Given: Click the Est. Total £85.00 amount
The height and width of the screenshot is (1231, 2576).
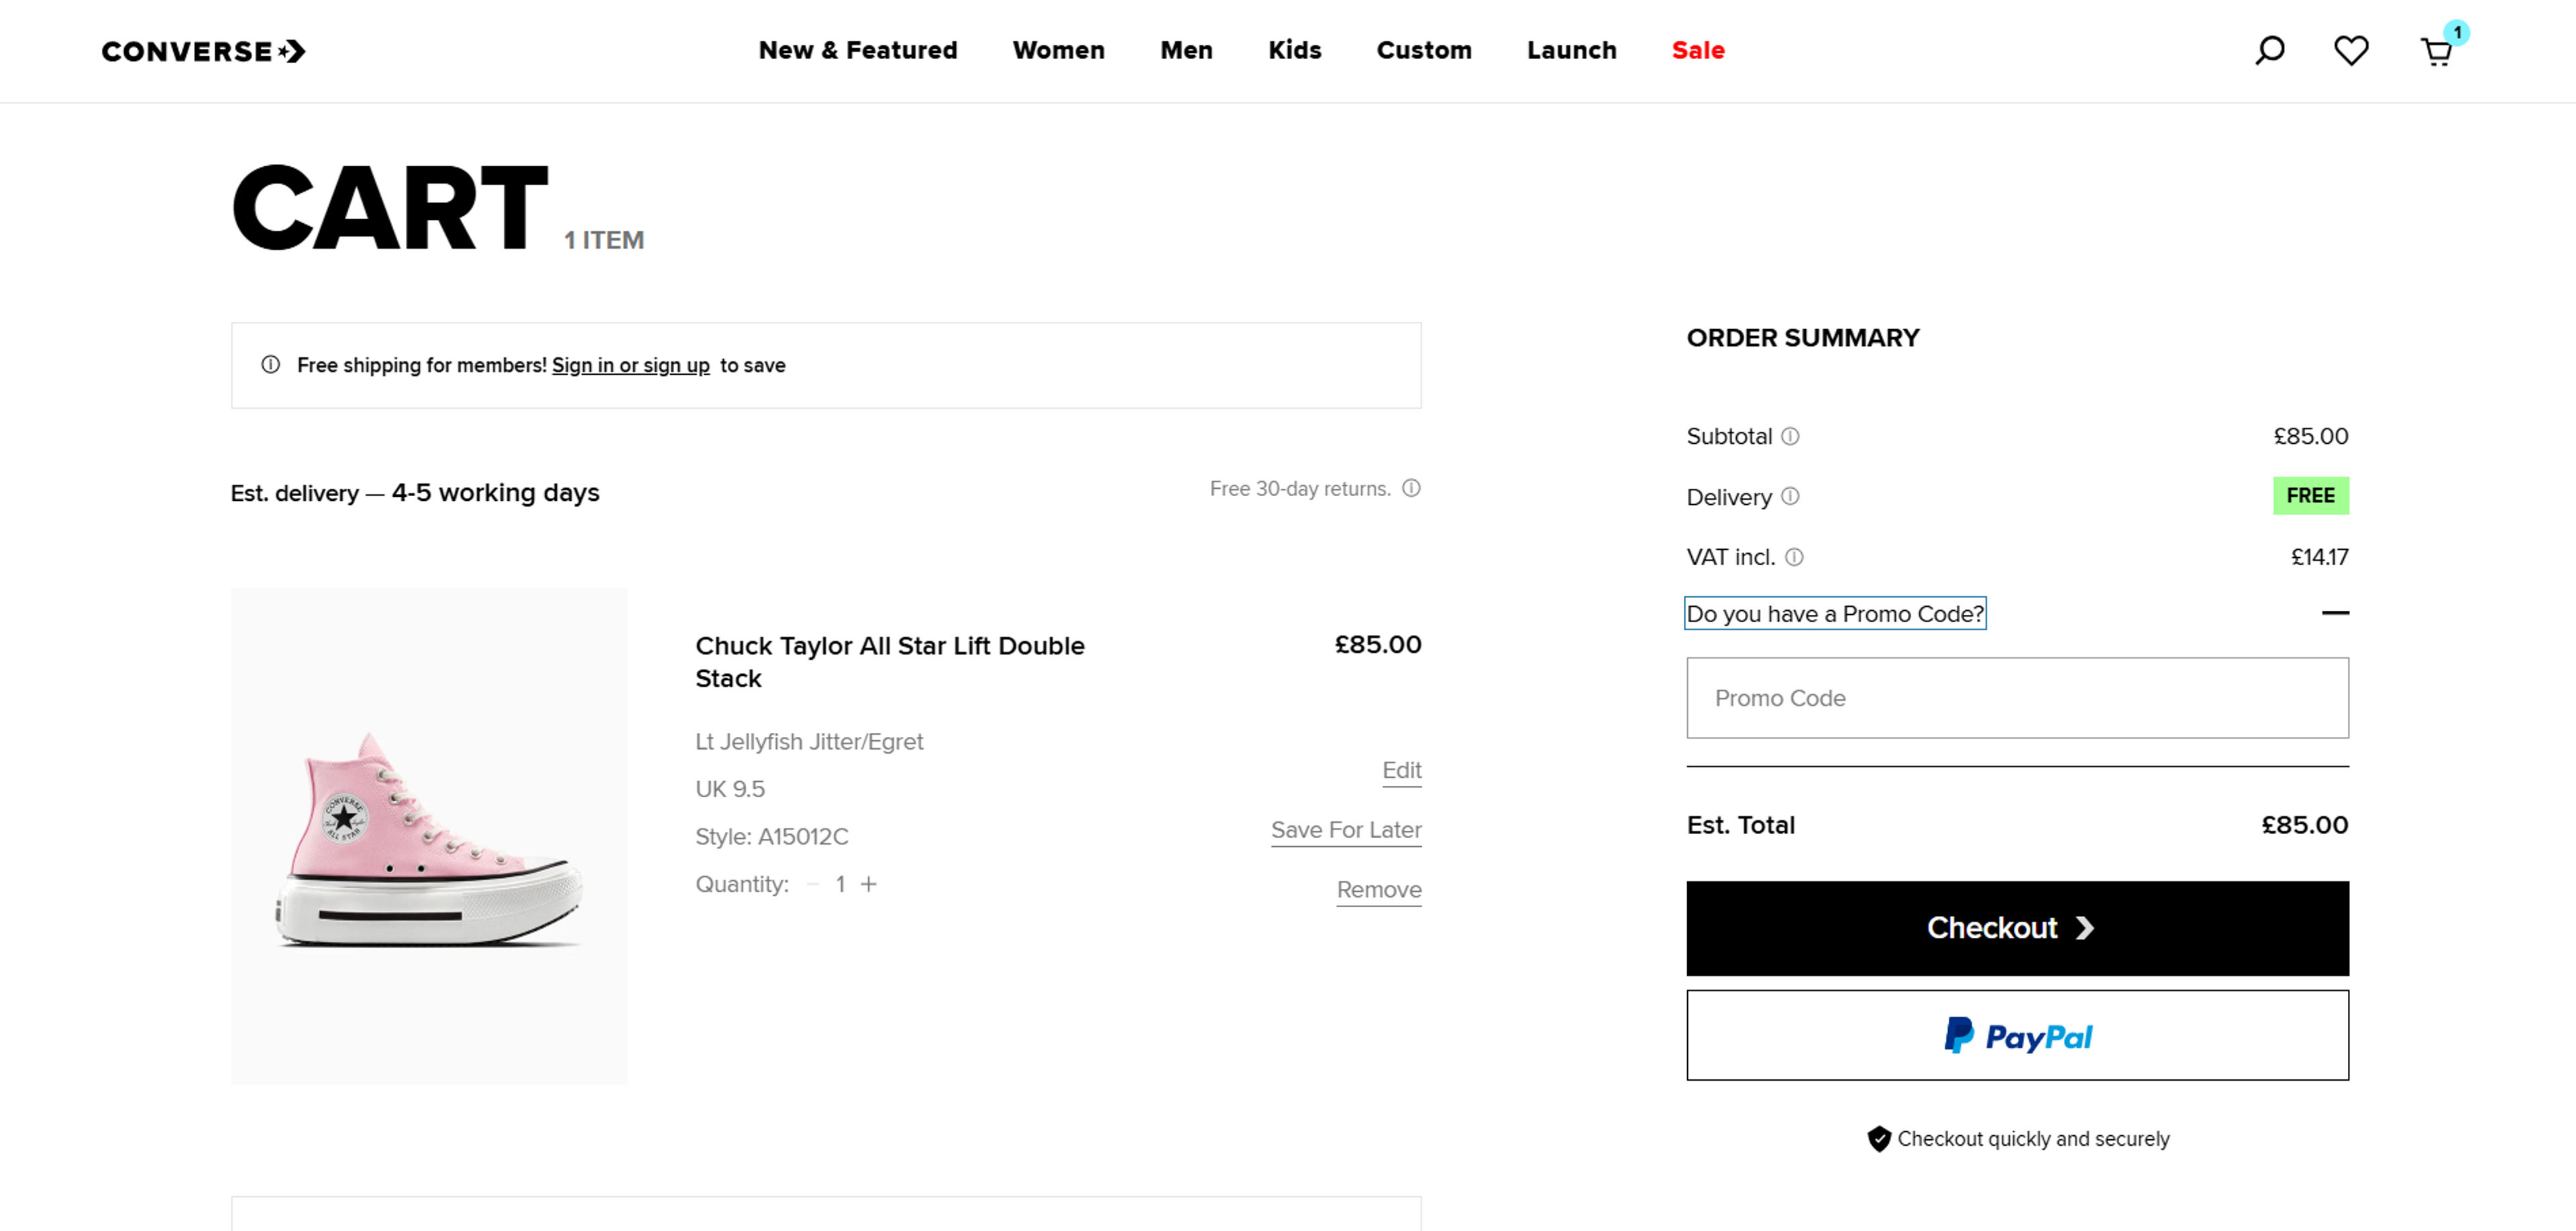Looking at the screenshot, I should click(2305, 825).
